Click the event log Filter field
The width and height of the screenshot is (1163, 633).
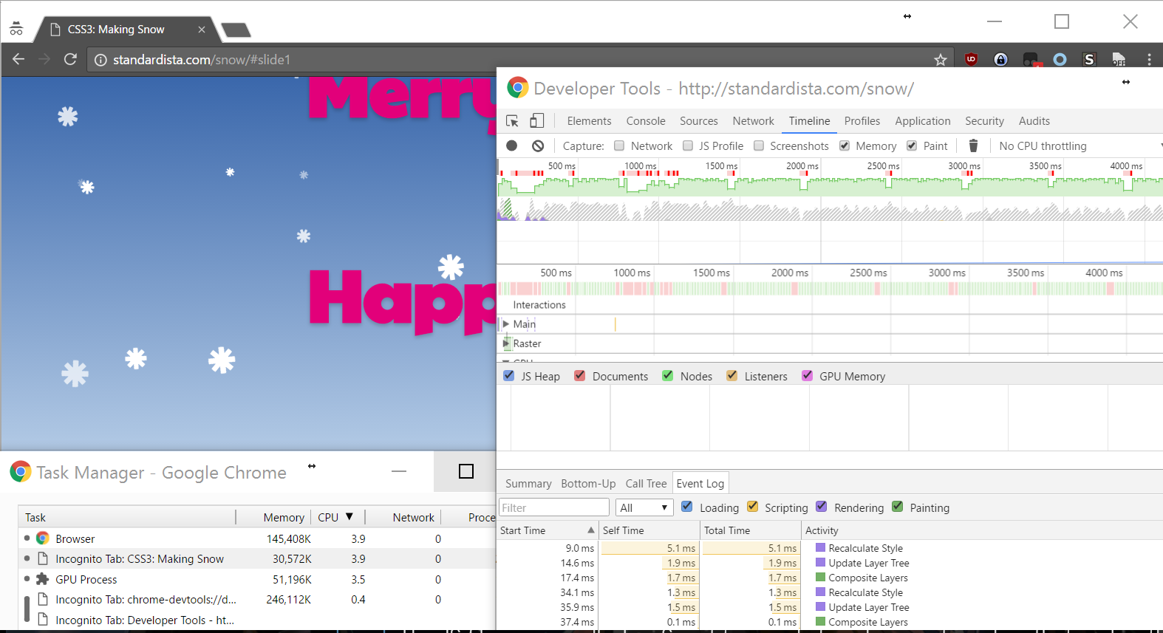(x=554, y=507)
